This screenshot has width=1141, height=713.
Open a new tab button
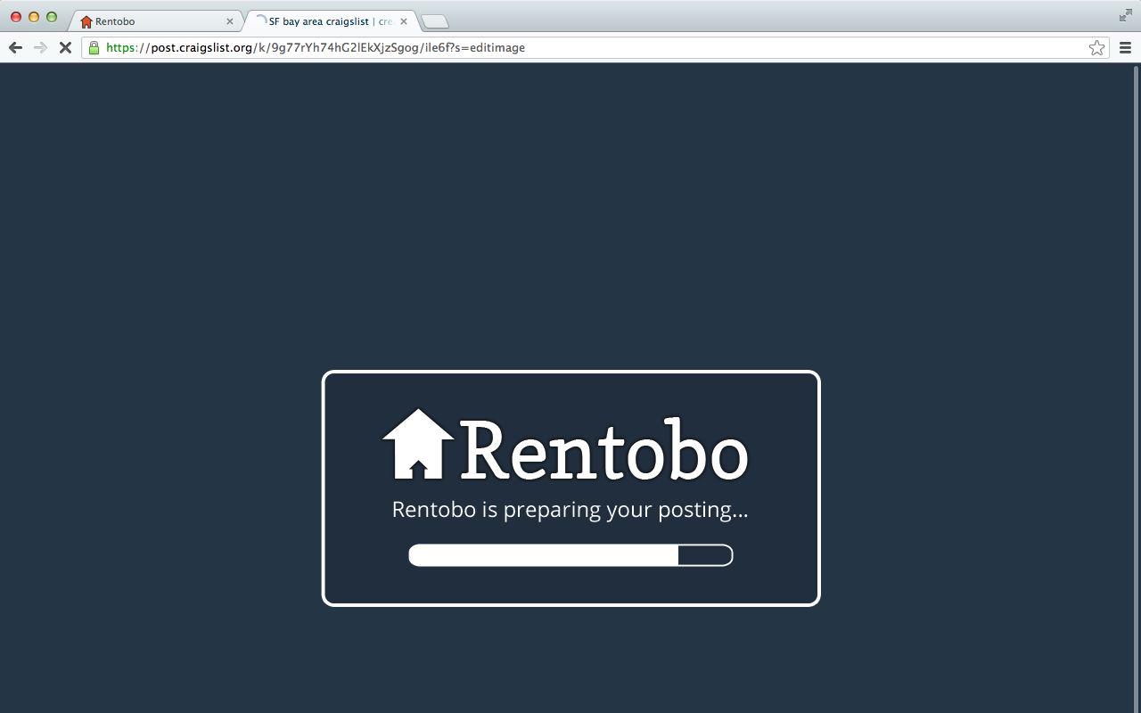point(435,21)
